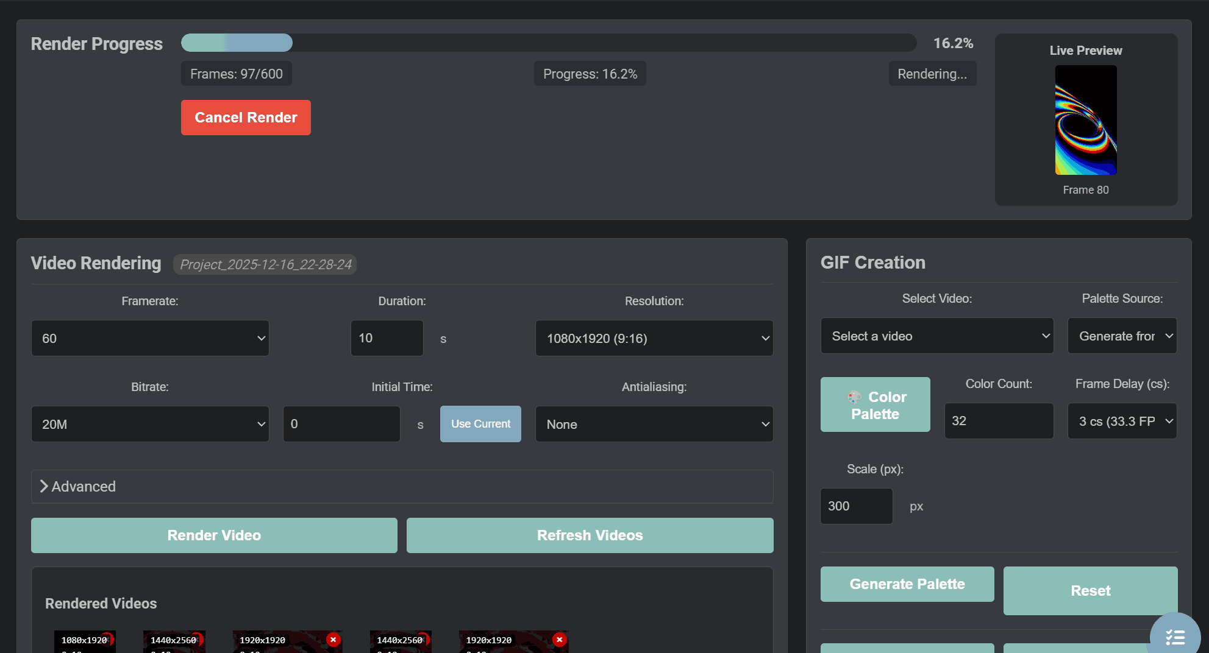The width and height of the screenshot is (1209, 653).
Task: Open the Select Video dropdown
Action: coord(936,336)
